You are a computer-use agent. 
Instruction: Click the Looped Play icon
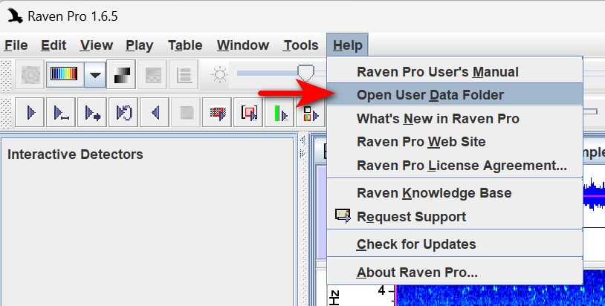pos(123,113)
